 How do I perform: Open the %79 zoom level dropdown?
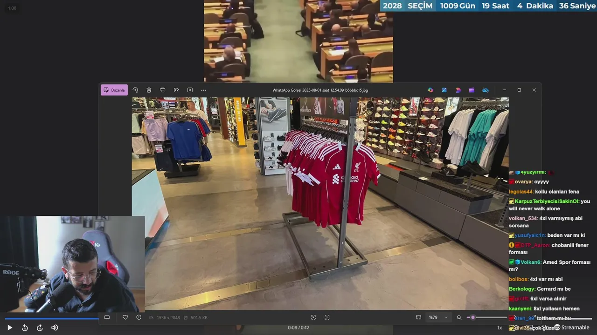click(x=438, y=317)
